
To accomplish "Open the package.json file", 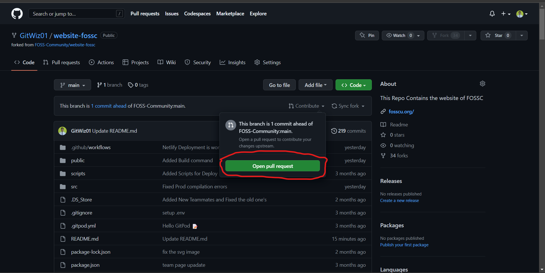I will tap(85, 265).
